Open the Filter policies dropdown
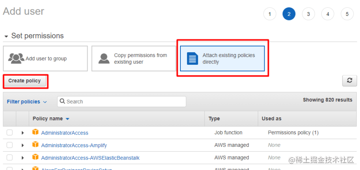The image size is (360, 170). click(27, 102)
